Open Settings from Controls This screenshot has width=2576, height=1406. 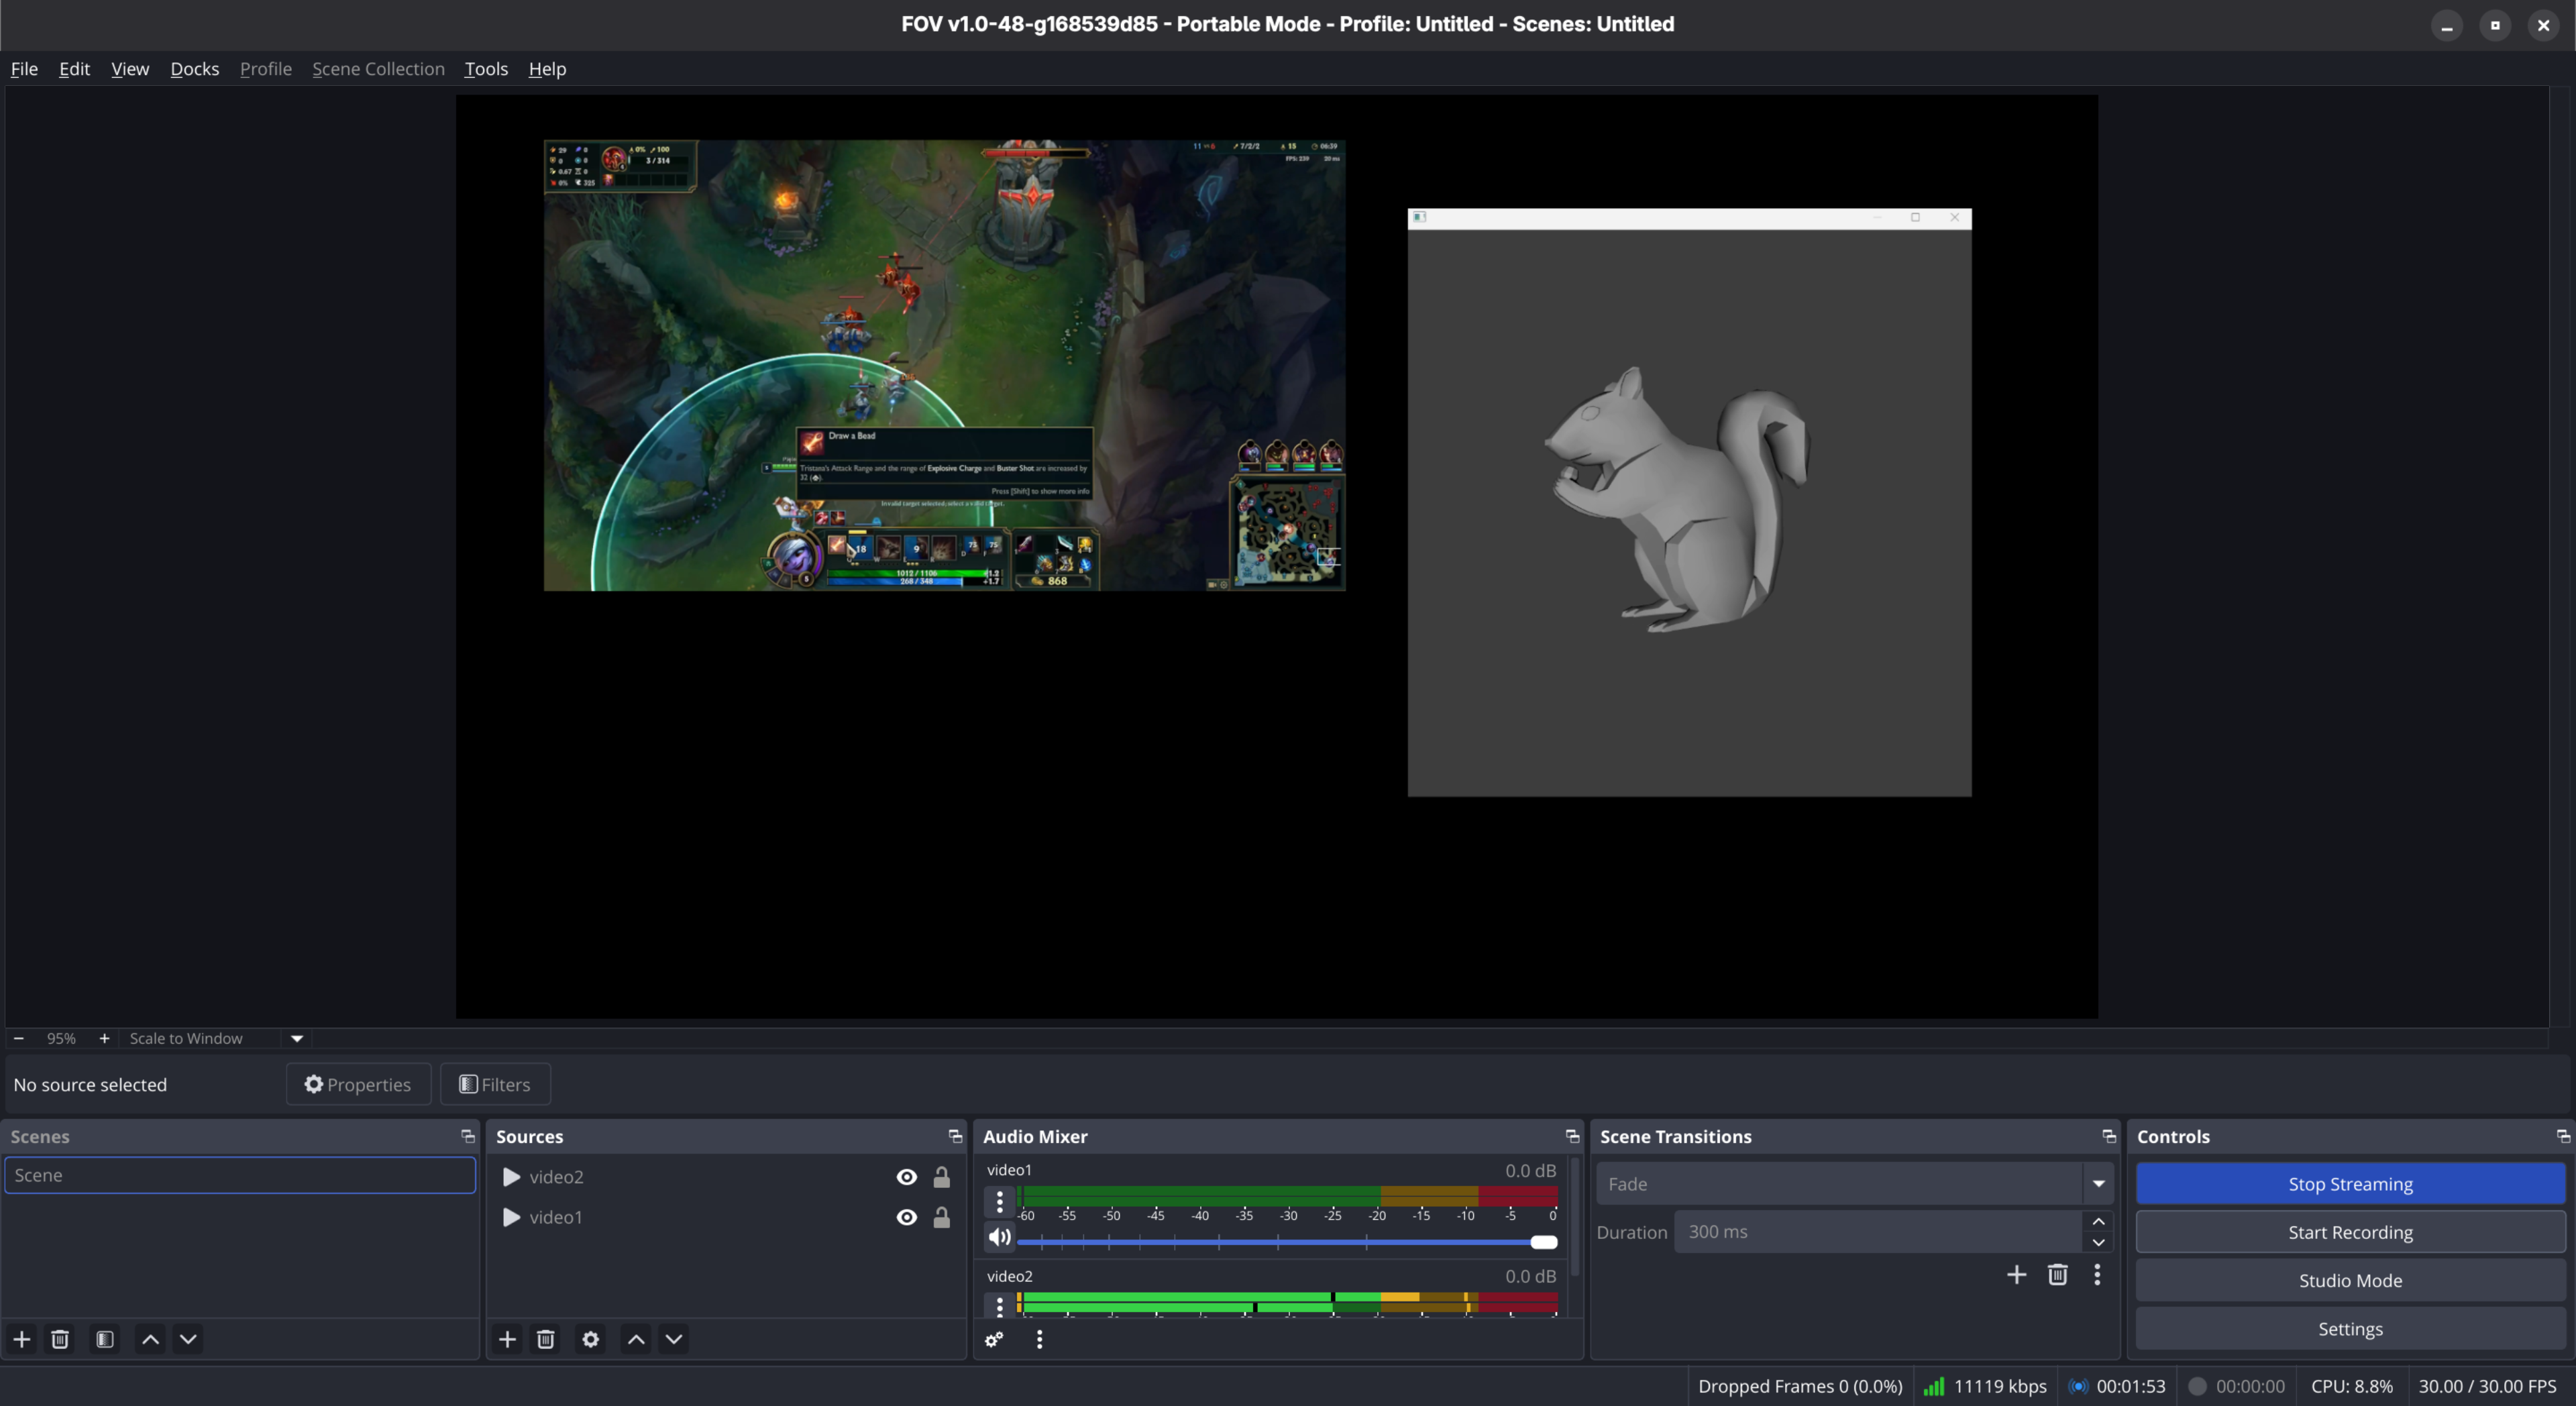(2350, 1329)
